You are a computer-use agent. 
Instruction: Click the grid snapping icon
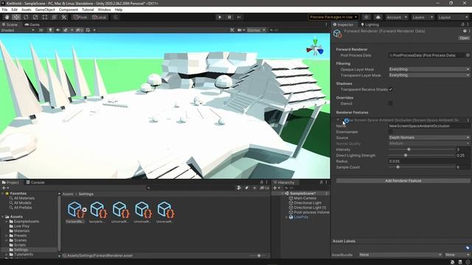[x=116, y=17]
